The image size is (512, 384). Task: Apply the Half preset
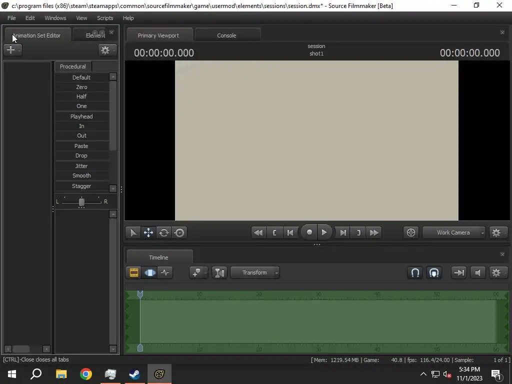[x=81, y=96]
